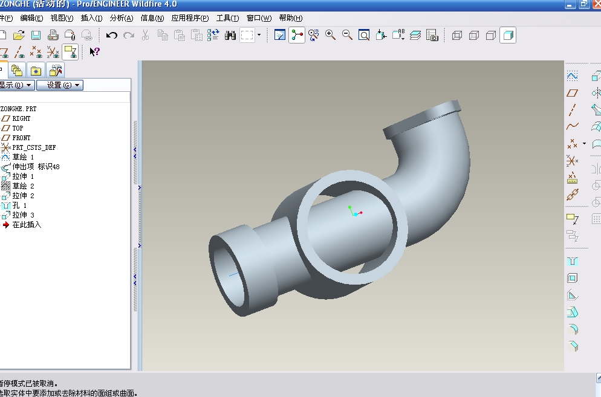Create a datum plane from the right toolbar
The width and height of the screenshot is (601, 397).
point(572,92)
